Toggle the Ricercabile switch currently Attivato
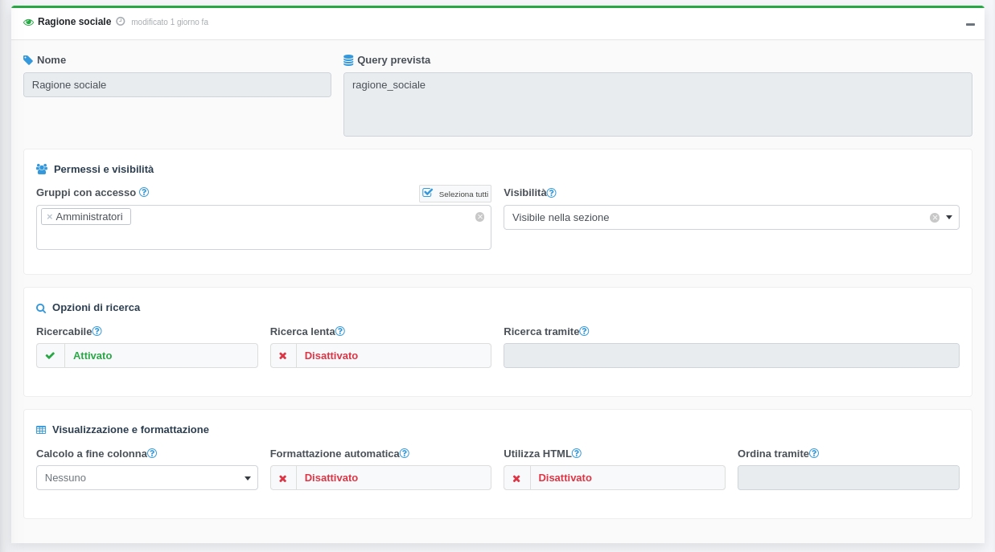Image resolution: width=995 pixels, height=552 pixels. pos(146,356)
